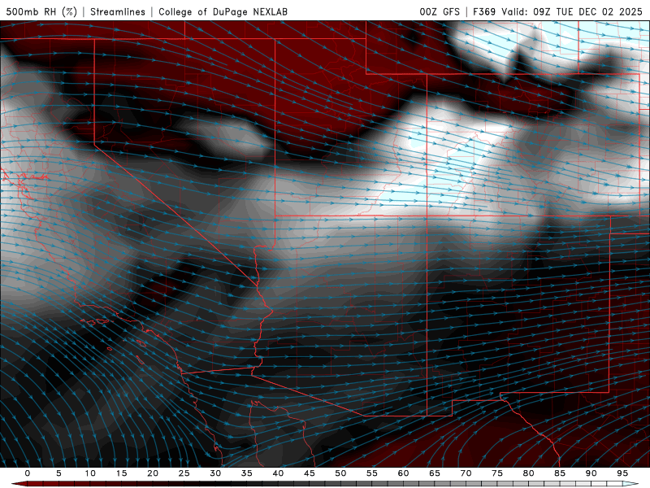The height and width of the screenshot is (488, 650).
Task: Click the colorbar tick label "60"
Action: coord(403,473)
